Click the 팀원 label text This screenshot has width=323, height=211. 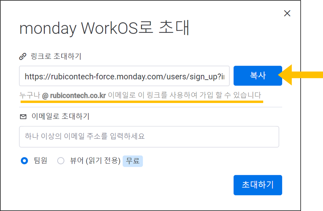(x=40, y=161)
